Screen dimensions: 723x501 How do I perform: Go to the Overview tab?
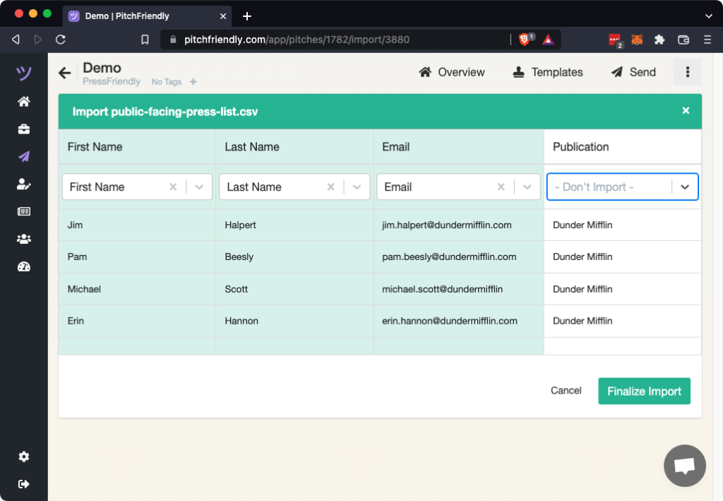click(452, 72)
